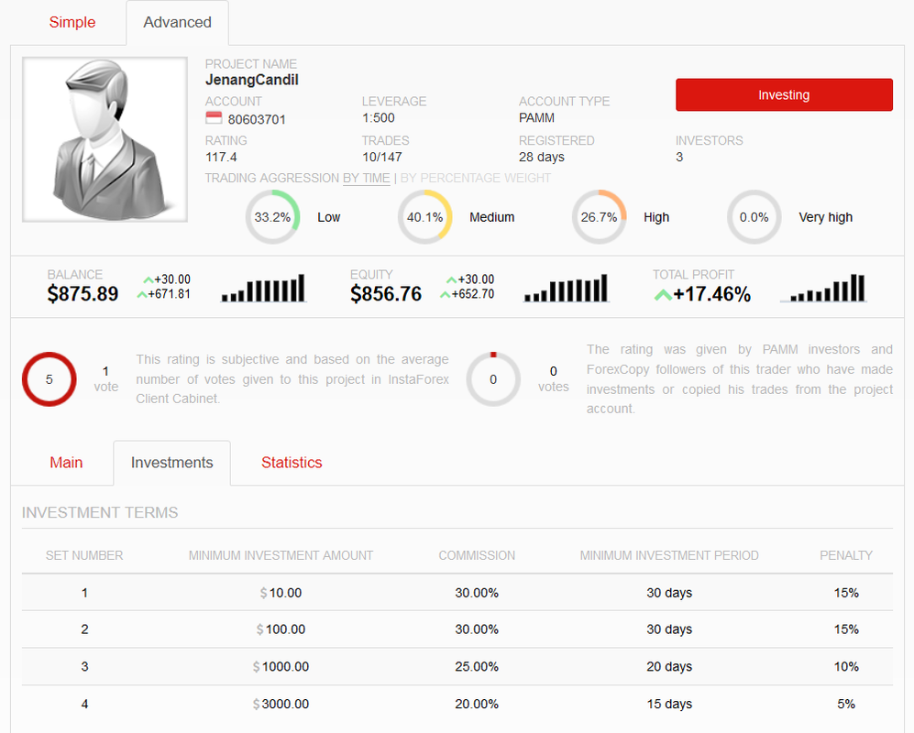This screenshot has width=914, height=733.
Task: Click the INVESTMENT TERMS heading
Action: point(100,513)
